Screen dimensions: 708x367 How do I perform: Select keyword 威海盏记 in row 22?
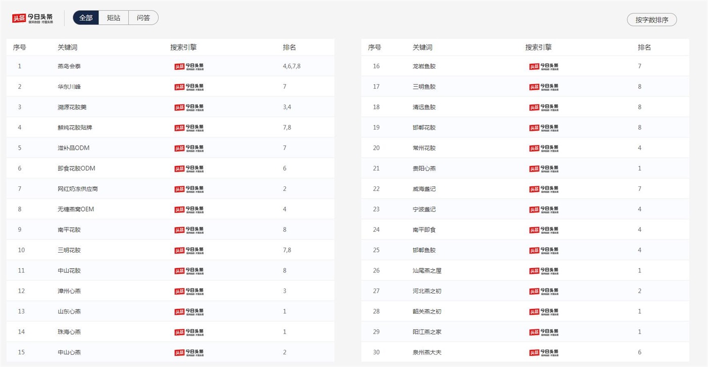424,189
